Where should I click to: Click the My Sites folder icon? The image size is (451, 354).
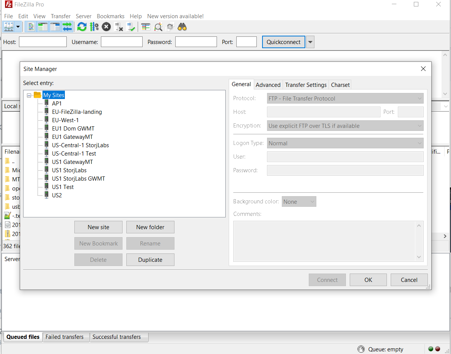coord(38,95)
